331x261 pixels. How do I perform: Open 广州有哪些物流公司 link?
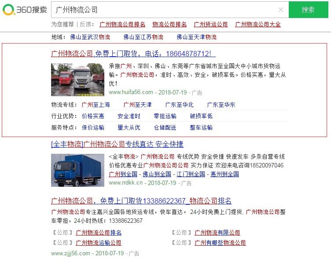pos(220,243)
